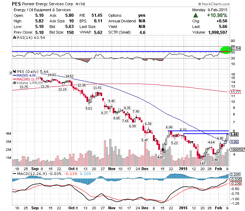This screenshot has width=245, height=211.
Task: Click the MACD(12,26,9) legend label
Action: (x=32, y=174)
